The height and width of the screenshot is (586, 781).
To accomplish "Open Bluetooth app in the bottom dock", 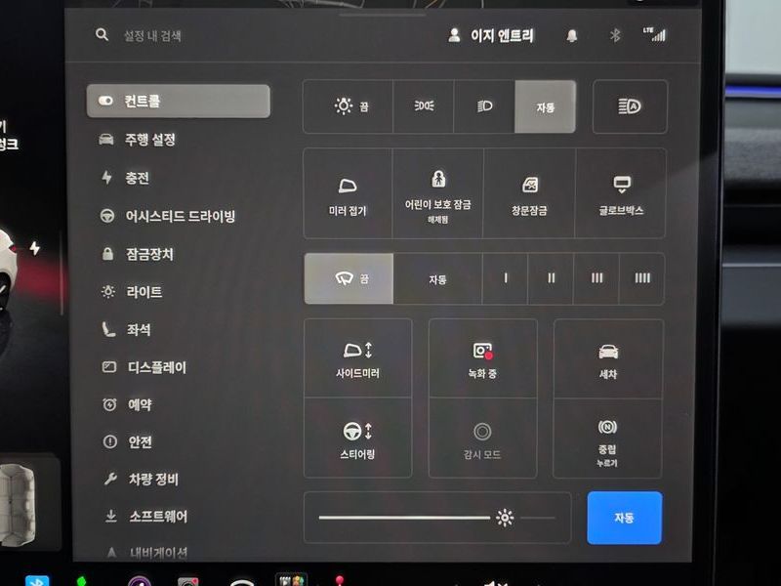I will click(x=37, y=580).
